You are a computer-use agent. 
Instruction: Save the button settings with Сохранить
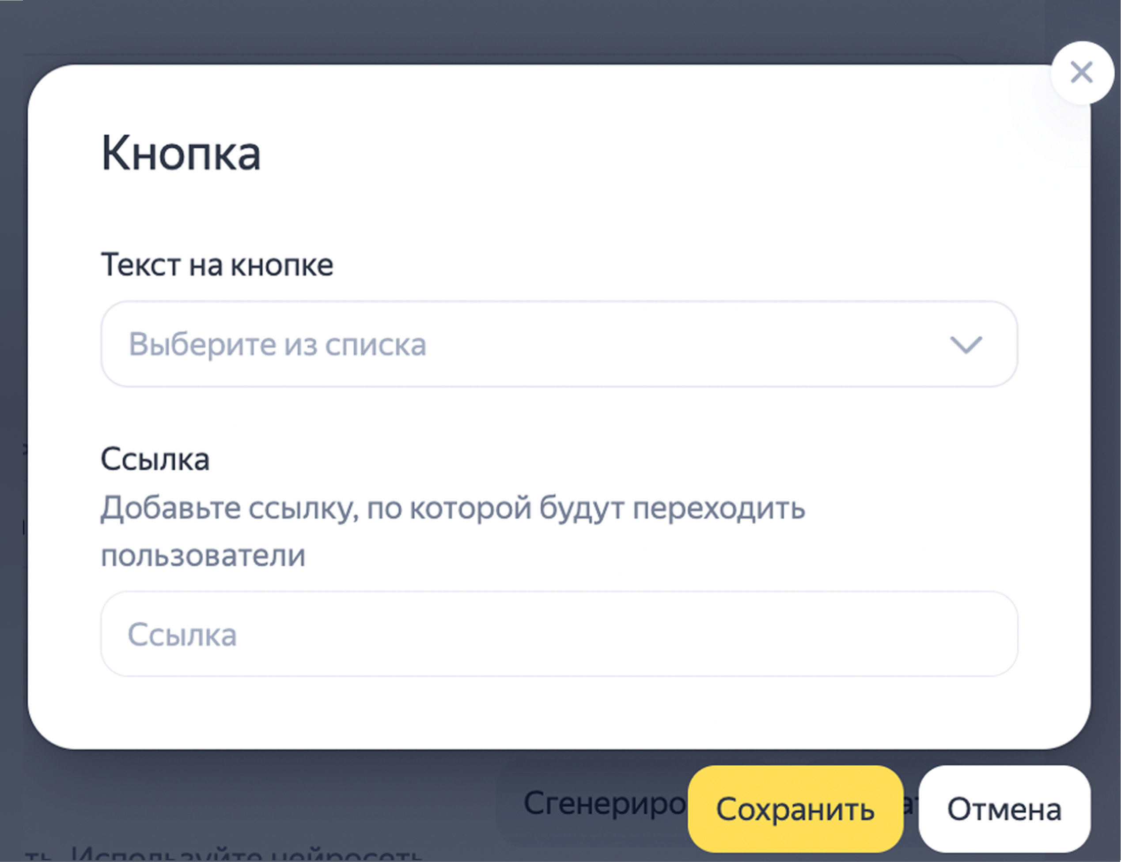tap(795, 809)
